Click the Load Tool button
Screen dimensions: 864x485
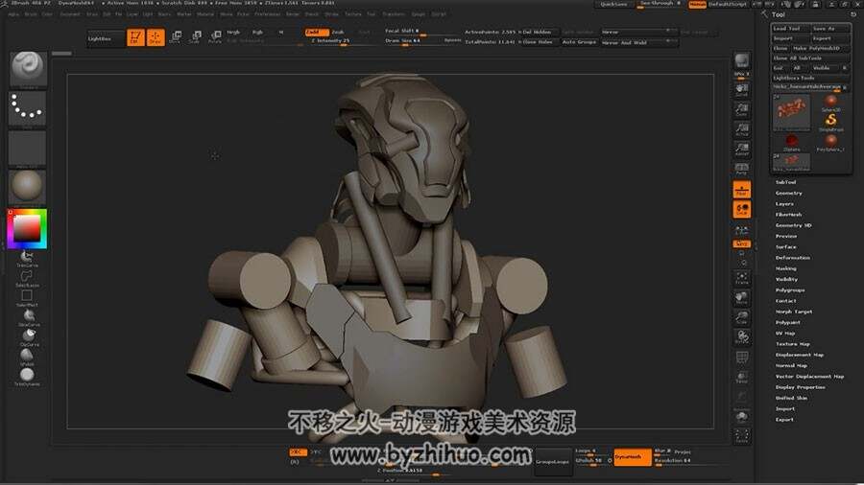click(790, 29)
